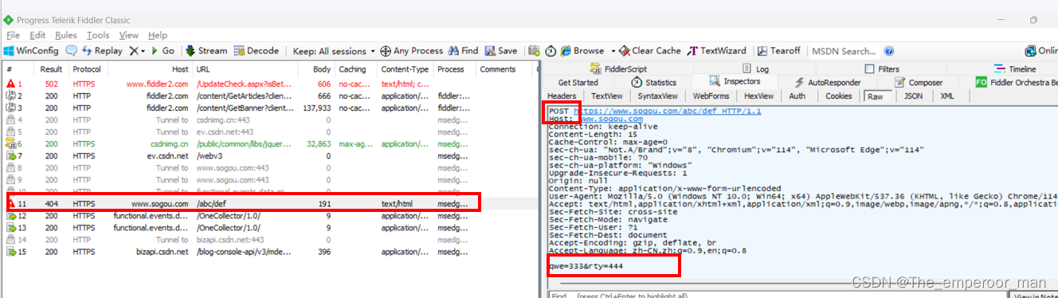Open Find sessions dialog
The image size is (1058, 298).
pyautogui.click(x=464, y=50)
